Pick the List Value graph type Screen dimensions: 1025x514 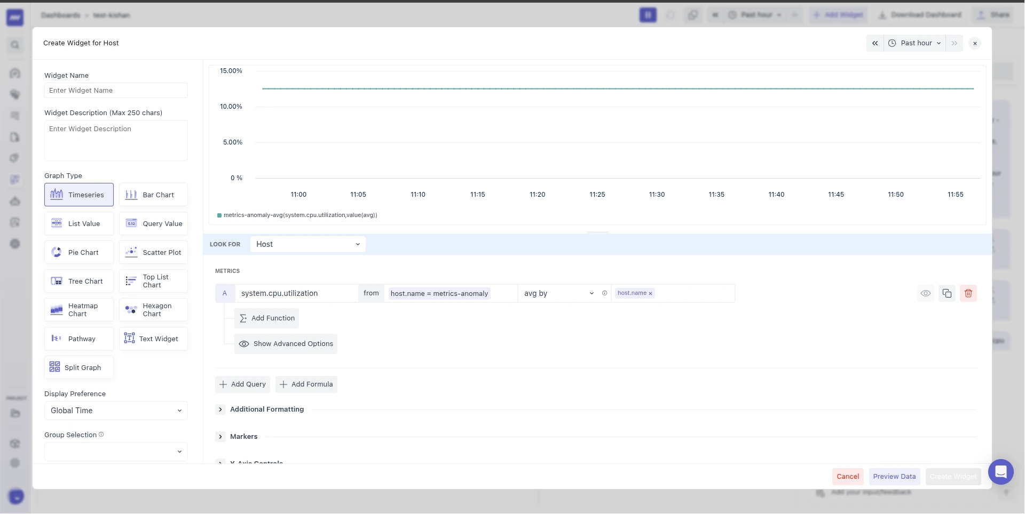point(79,223)
